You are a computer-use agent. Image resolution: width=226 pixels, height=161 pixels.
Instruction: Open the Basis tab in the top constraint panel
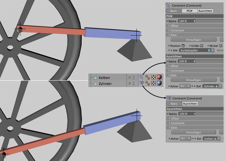(x=173, y=11)
